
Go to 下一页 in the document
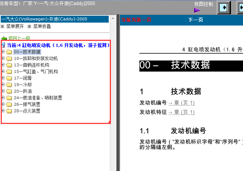pos(196,20)
